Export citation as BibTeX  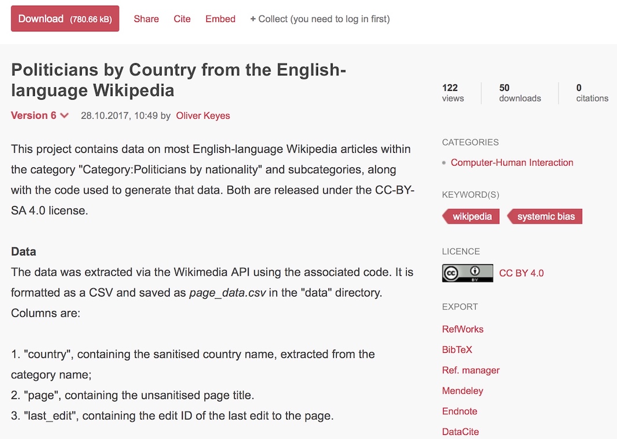point(457,350)
